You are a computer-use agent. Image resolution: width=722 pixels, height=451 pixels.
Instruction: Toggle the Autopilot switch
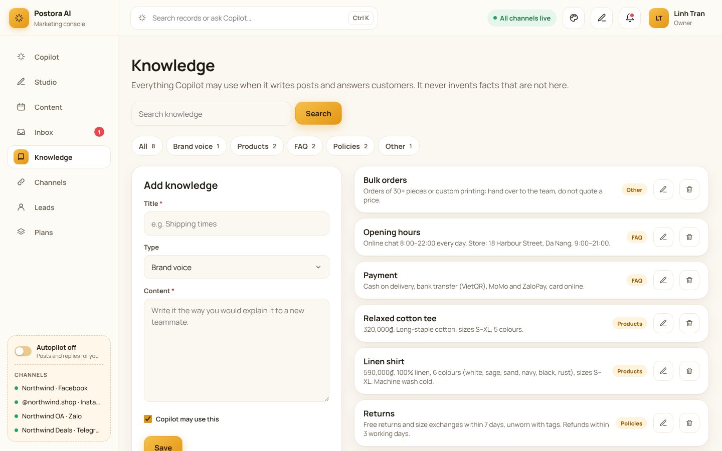coord(23,351)
